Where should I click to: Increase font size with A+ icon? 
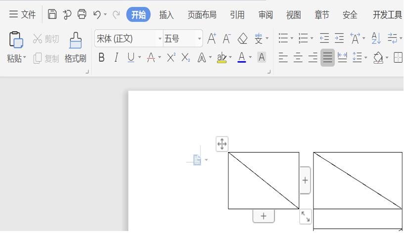(212, 39)
